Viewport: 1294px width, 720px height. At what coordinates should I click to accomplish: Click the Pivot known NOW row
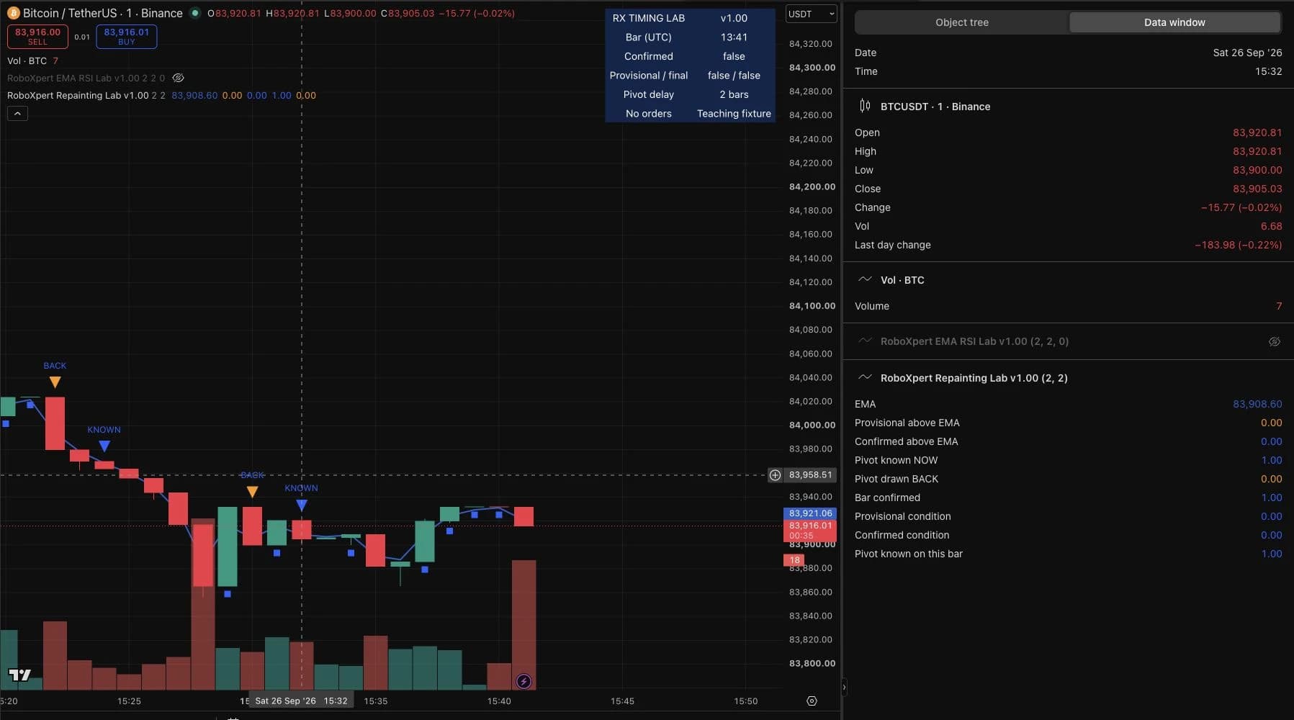pyautogui.click(x=1068, y=460)
